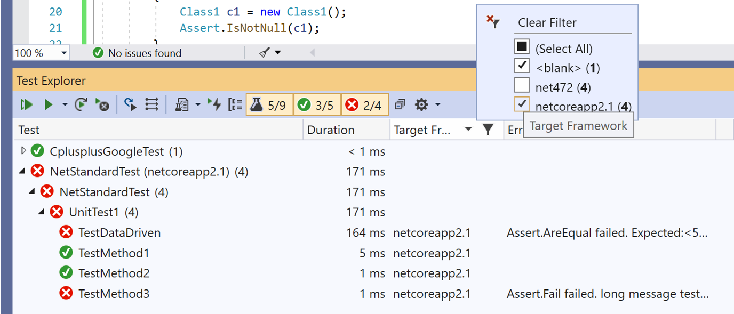Select the TestDataDriven test
Image resolution: width=734 pixels, height=314 pixels.
119,232
